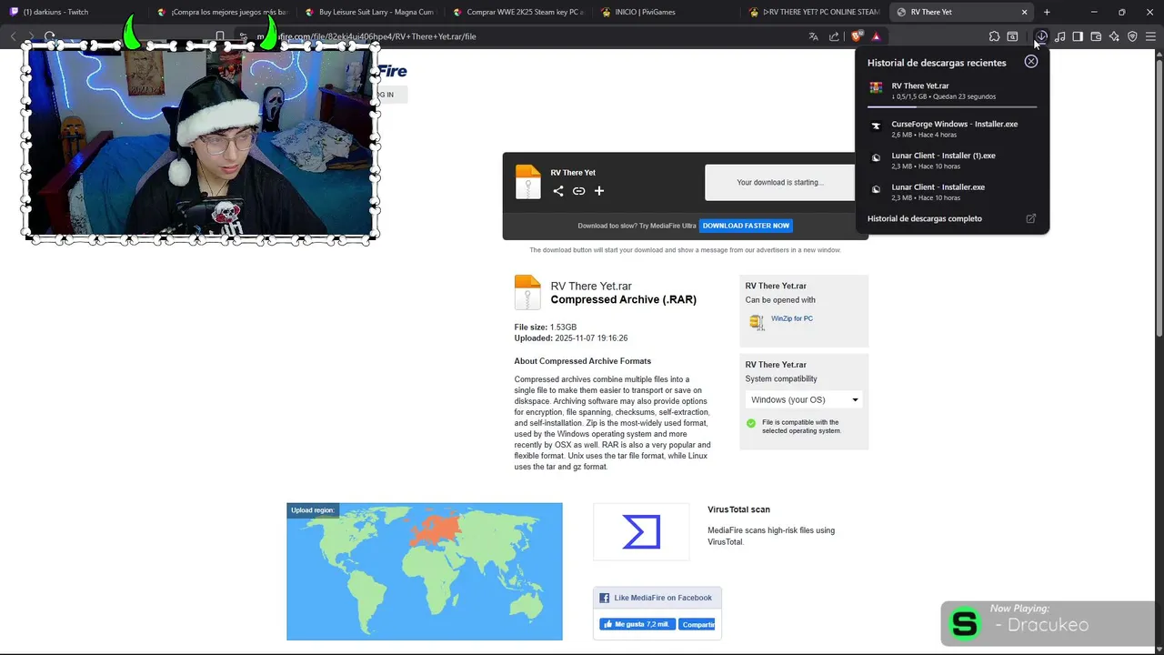Click the webcam overlay video
This screenshot has height=655, width=1164.
point(200,143)
